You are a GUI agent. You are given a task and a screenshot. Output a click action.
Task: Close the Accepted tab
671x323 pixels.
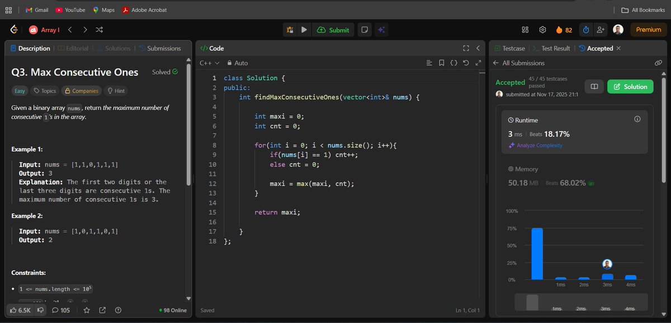tap(618, 49)
